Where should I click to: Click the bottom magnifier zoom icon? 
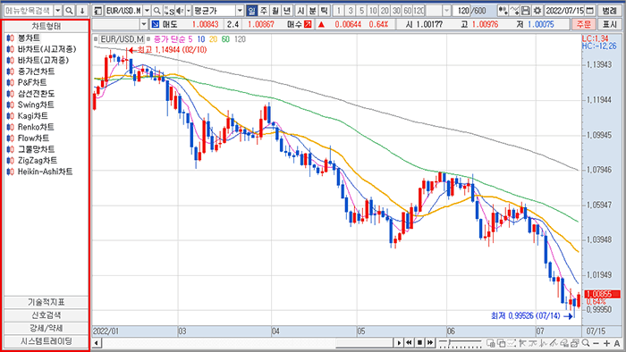[x=586, y=343]
